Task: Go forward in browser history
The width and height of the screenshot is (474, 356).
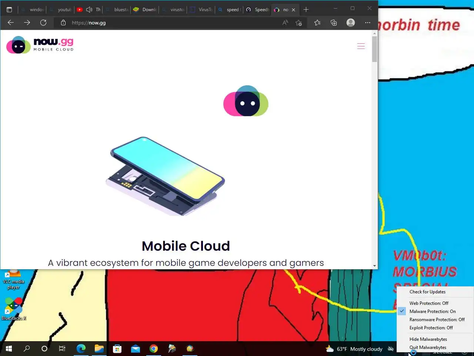Action: pos(27,23)
